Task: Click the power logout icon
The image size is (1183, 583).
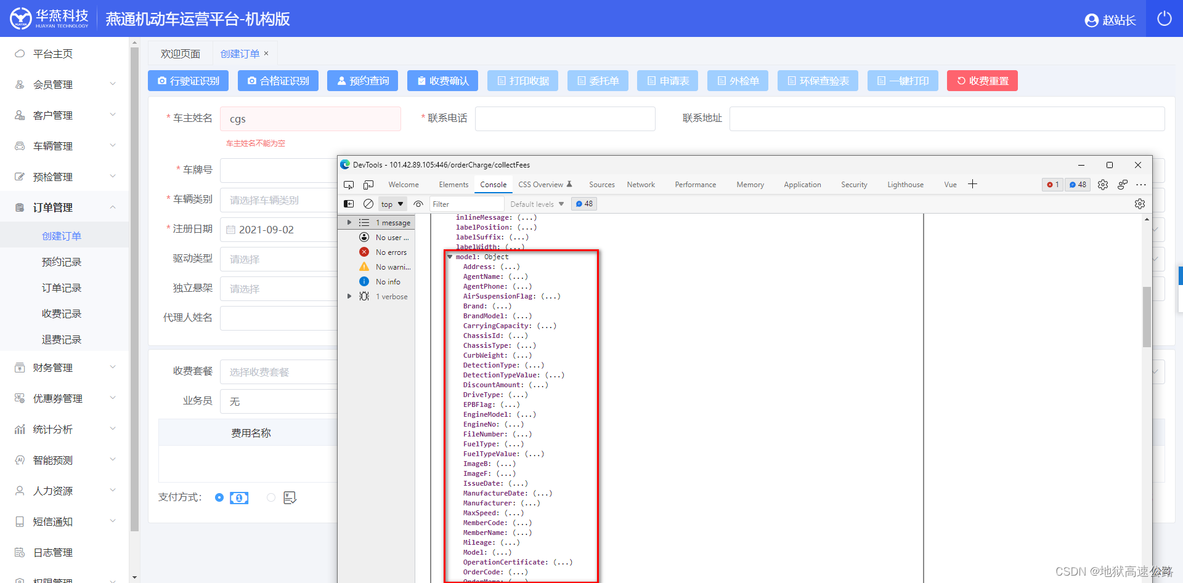Action: point(1164,18)
